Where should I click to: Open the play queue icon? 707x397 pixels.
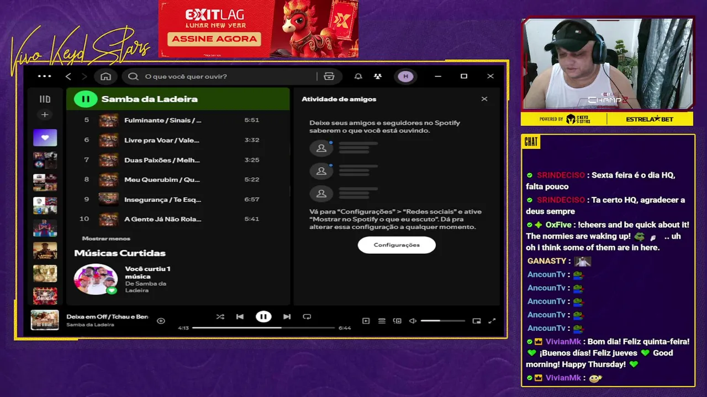click(x=382, y=321)
